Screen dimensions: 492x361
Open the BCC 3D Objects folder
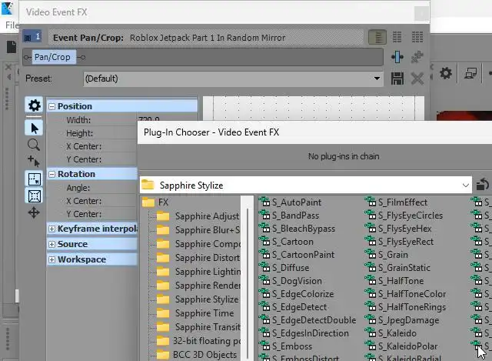(197, 354)
